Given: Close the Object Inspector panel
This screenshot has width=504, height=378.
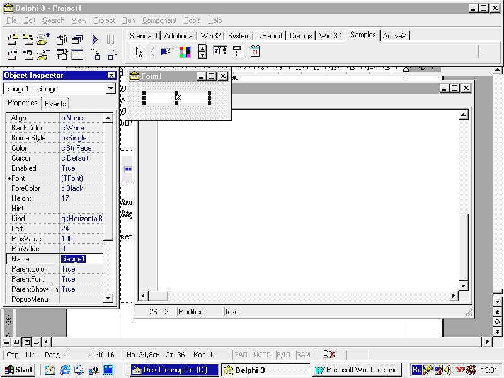Looking at the screenshot, I should (112, 75).
